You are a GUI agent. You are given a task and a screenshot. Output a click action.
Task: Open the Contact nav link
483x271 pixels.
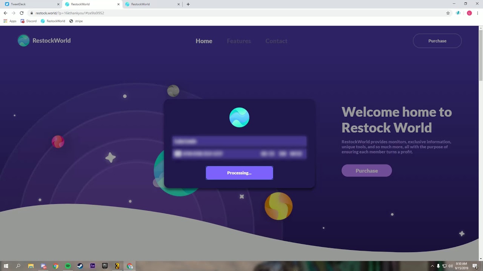click(x=276, y=41)
